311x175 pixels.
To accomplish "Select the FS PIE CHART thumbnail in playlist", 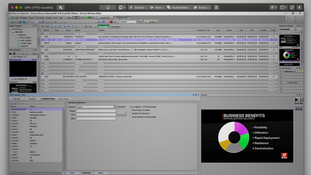I will click(x=289, y=55).
